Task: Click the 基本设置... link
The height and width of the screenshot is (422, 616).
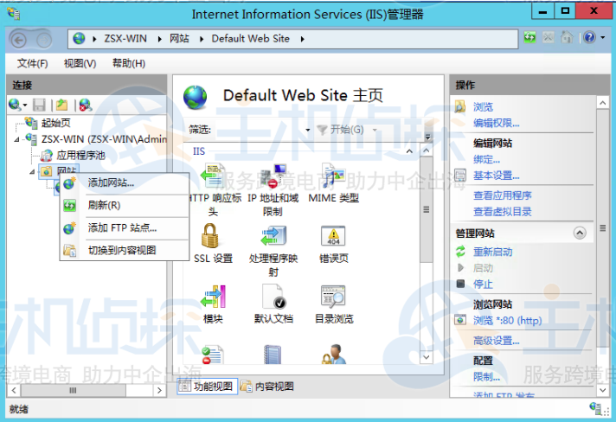Action: coord(497,176)
